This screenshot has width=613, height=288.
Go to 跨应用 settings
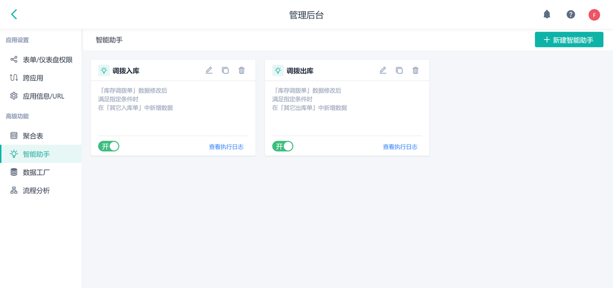[41, 78]
